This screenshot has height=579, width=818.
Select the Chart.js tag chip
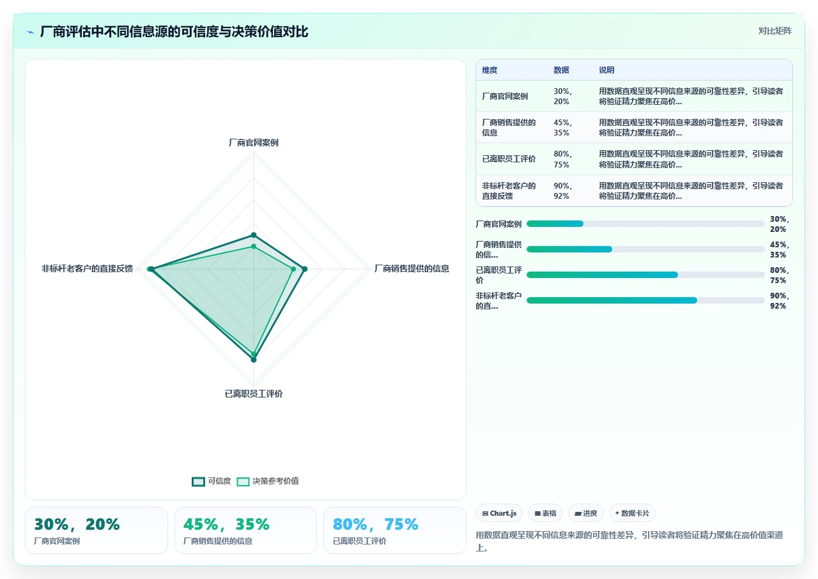(499, 513)
